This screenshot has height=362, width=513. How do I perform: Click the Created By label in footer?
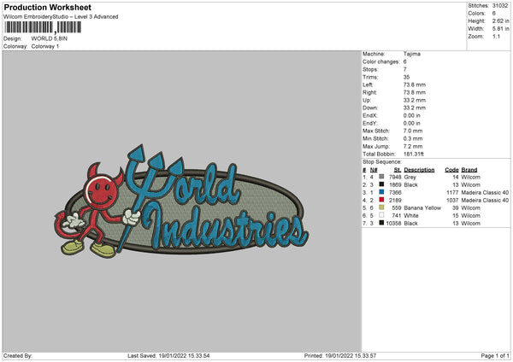tap(18, 355)
